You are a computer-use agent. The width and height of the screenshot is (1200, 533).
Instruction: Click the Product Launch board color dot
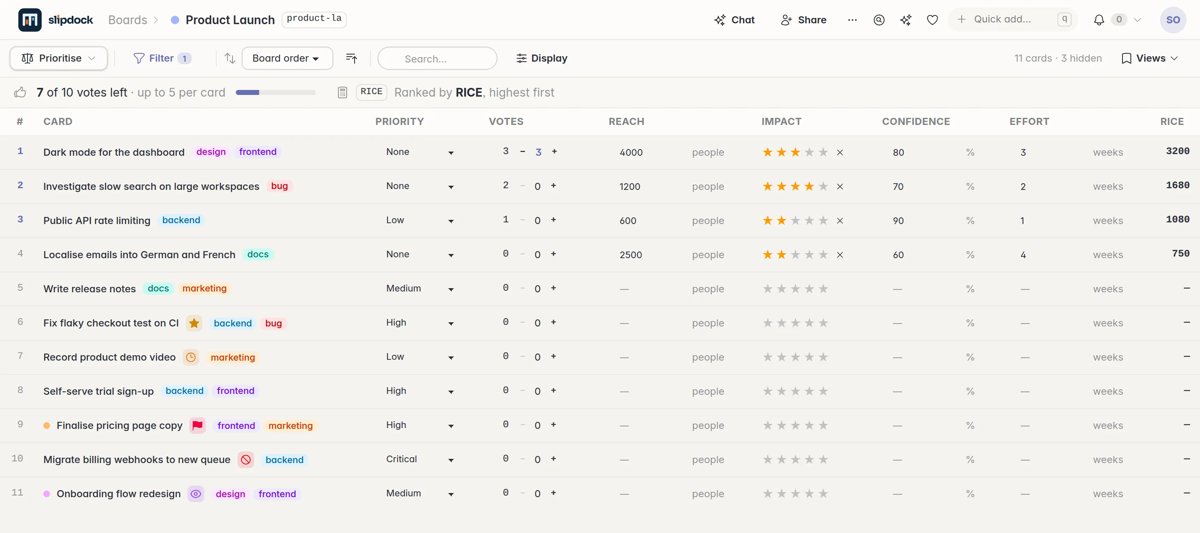click(175, 20)
